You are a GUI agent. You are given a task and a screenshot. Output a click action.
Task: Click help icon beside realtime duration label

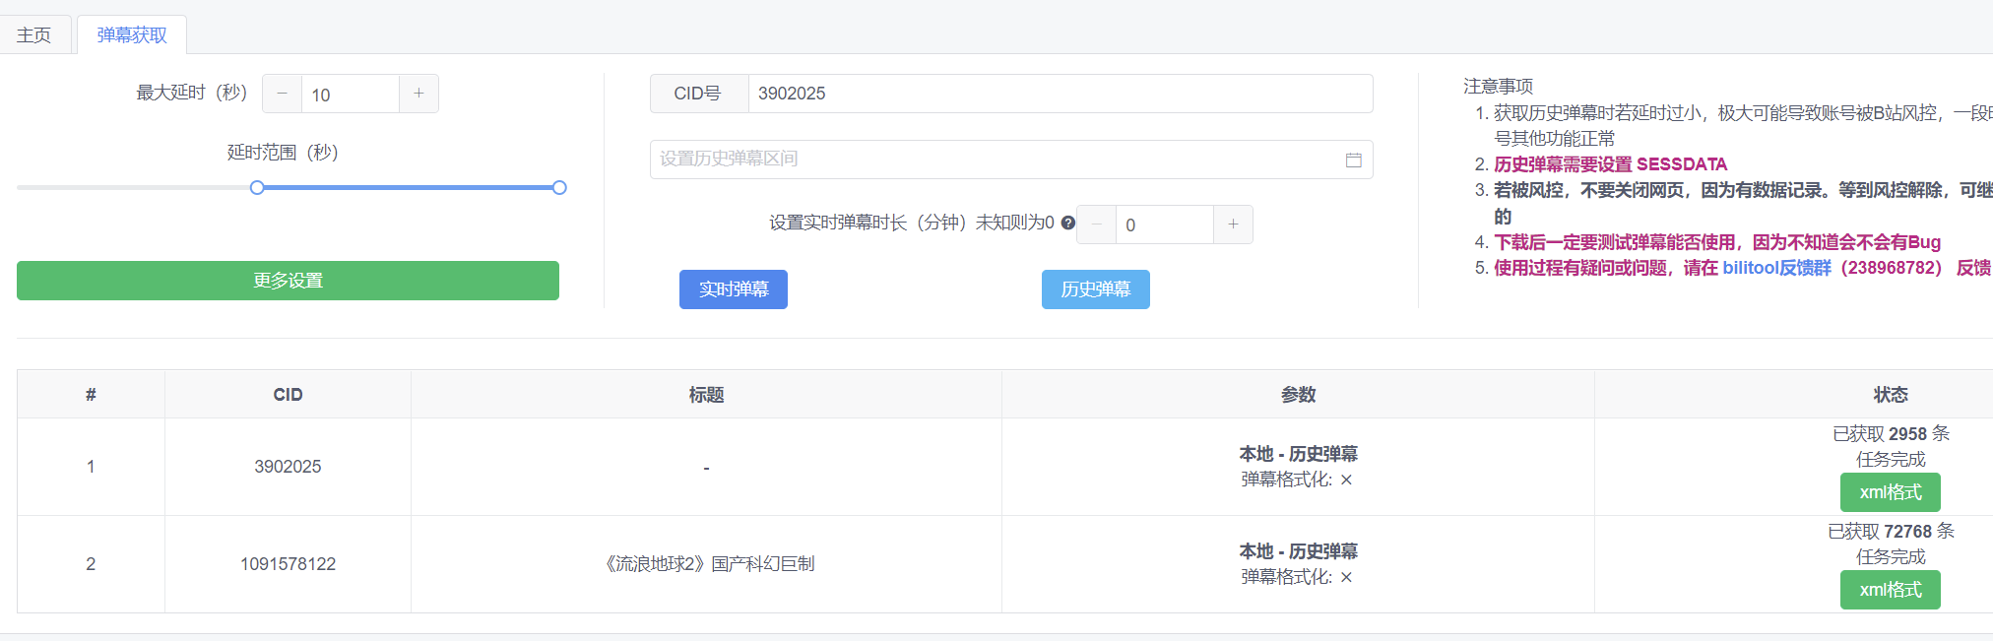1067,224
